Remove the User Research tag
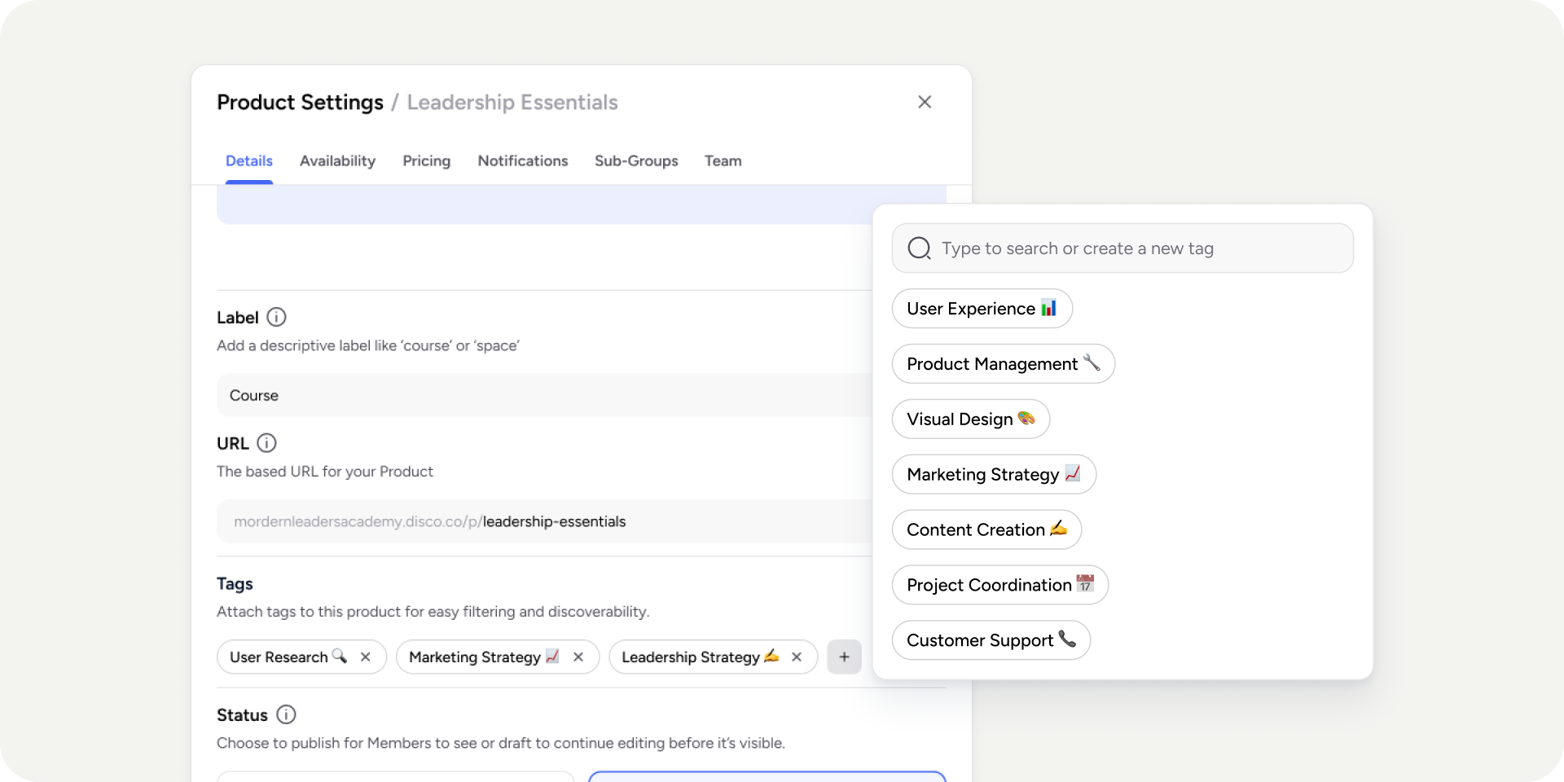 (366, 657)
